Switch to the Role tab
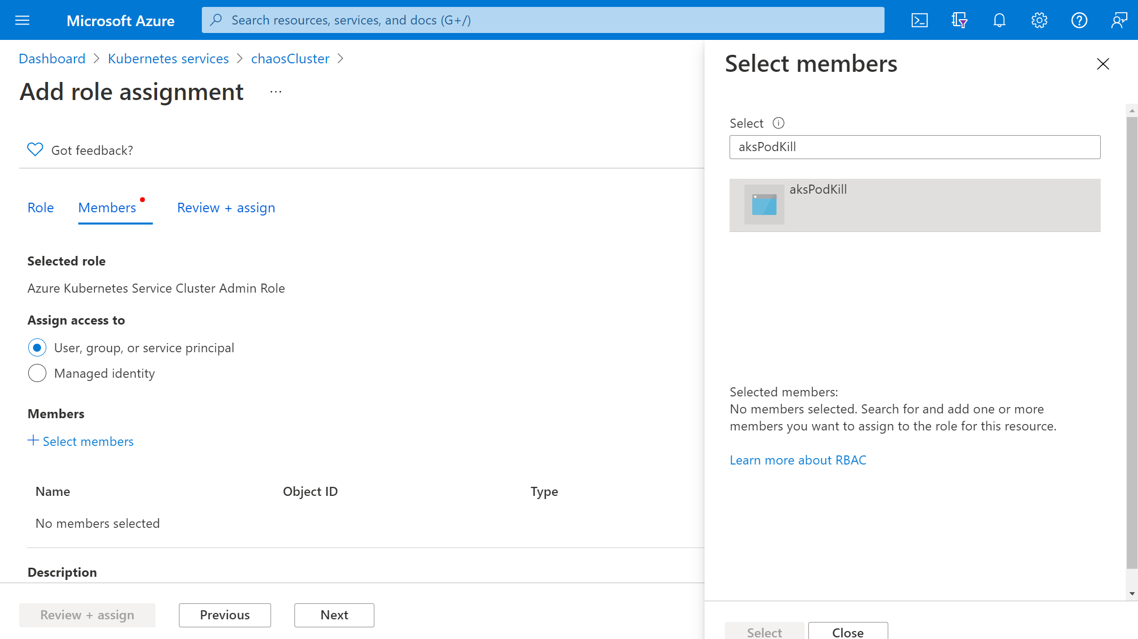Image resolution: width=1138 pixels, height=639 pixels. pos(40,207)
